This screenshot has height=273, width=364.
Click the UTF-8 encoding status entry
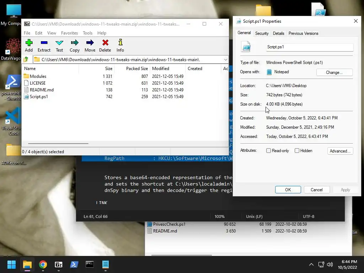(x=309, y=216)
